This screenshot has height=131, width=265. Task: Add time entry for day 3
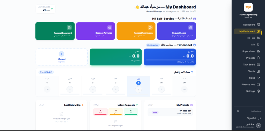[x=93, y=89]
